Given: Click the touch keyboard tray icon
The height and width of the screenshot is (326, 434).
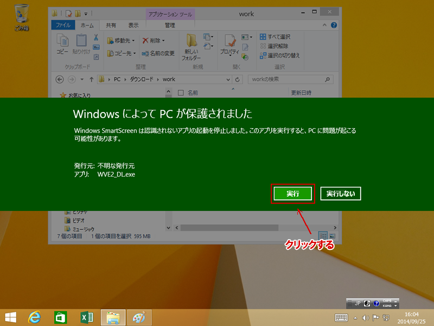Looking at the screenshot, I should pyautogui.click(x=341, y=318).
